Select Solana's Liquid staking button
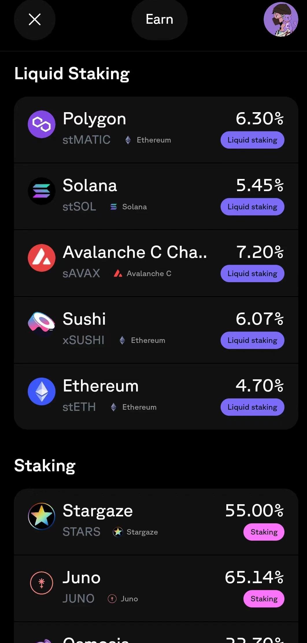 tap(252, 207)
